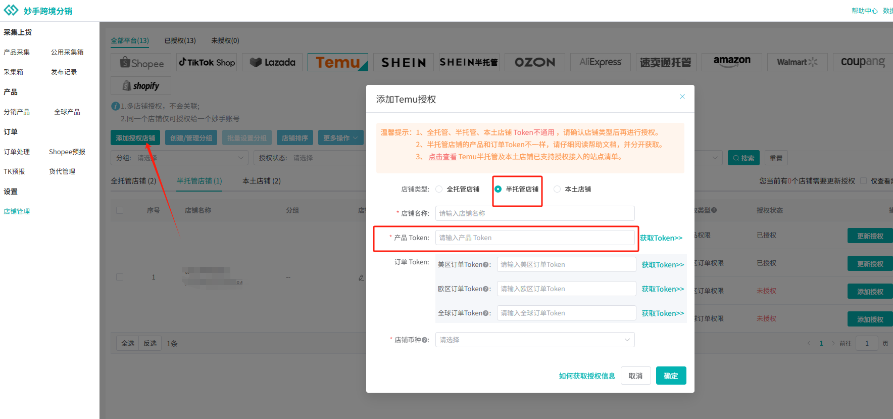Choose 本土店铺 store type radio
Image resolution: width=893 pixels, height=419 pixels.
557,189
